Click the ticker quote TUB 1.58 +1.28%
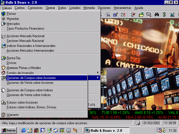The image size is (179, 134). click(x=116, y=113)
